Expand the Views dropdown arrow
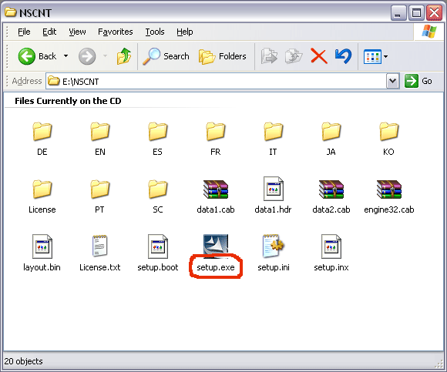Image resolution: width=447 pixels, height=372 pixels. point(385,56)
